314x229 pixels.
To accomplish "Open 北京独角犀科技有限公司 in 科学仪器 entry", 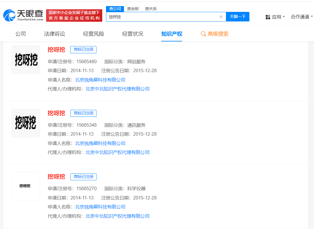I will [x=100, y=207].
